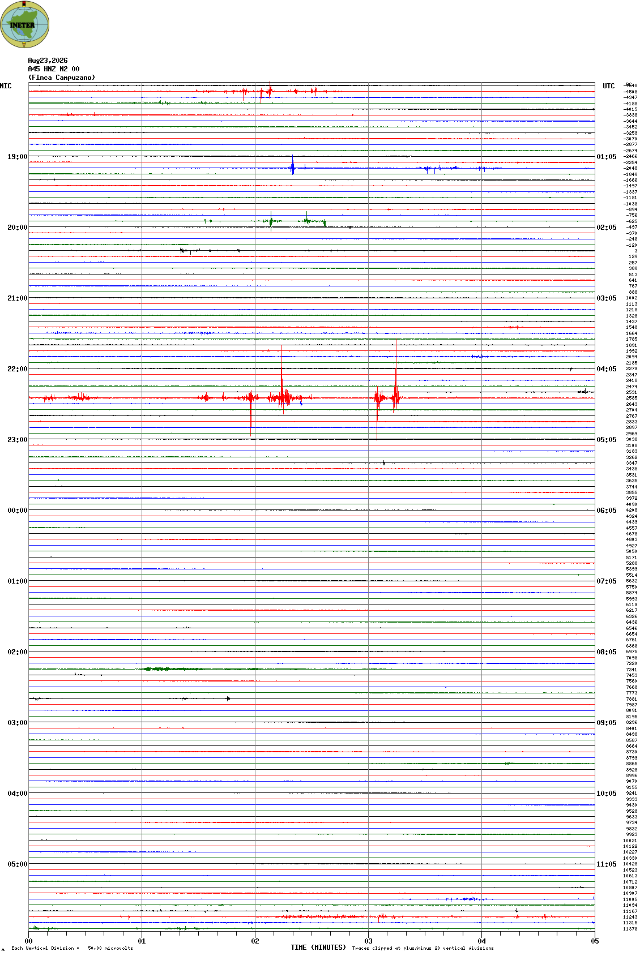Click the 07:05 UTC time label
This screenshot has width=640, height=956.
point(607,581)
